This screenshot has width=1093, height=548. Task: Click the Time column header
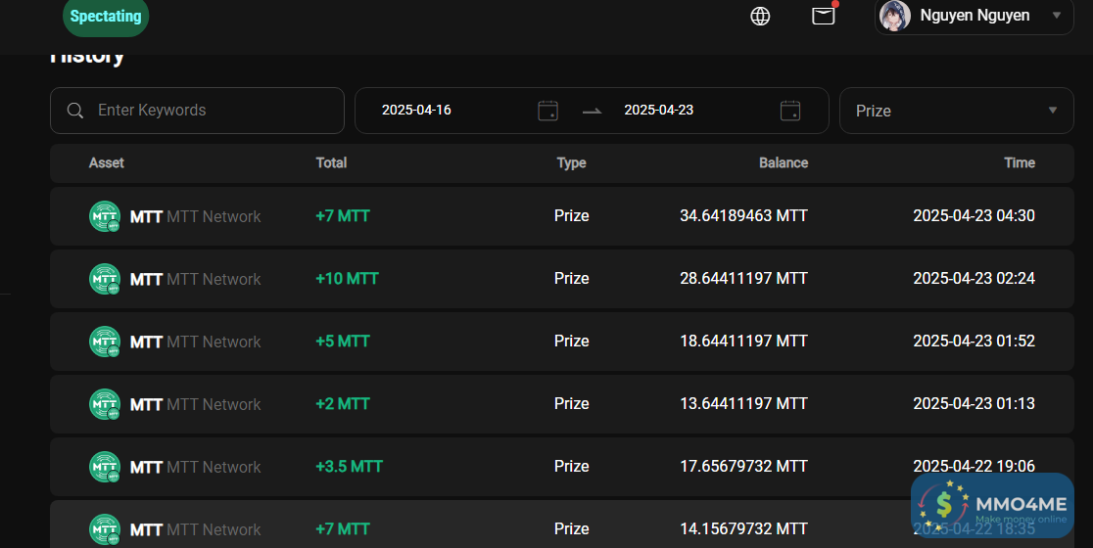coord(1019,163)
